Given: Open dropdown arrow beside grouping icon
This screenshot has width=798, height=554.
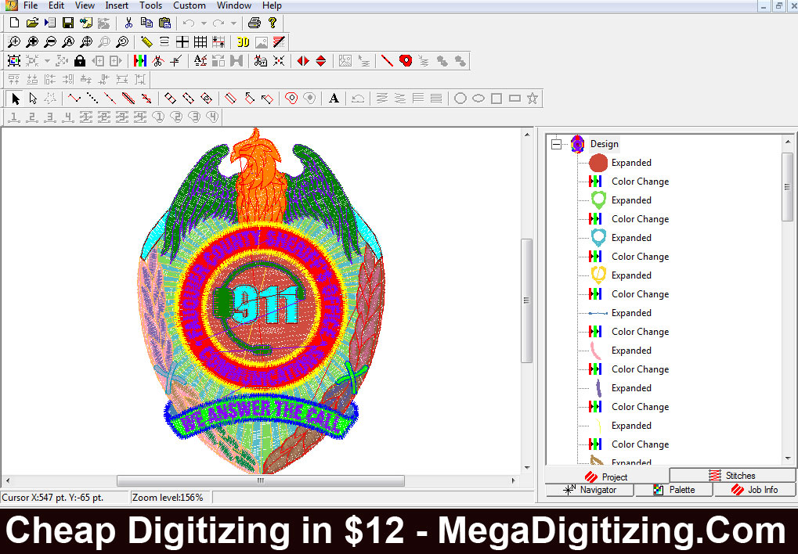Looking at the screenshot, I should click(x=47, y=61).
